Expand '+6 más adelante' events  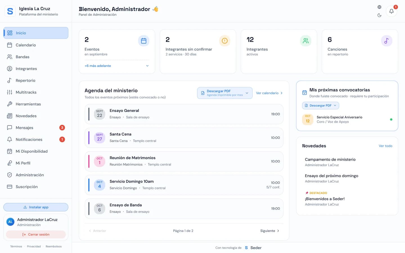click(117, 66)
